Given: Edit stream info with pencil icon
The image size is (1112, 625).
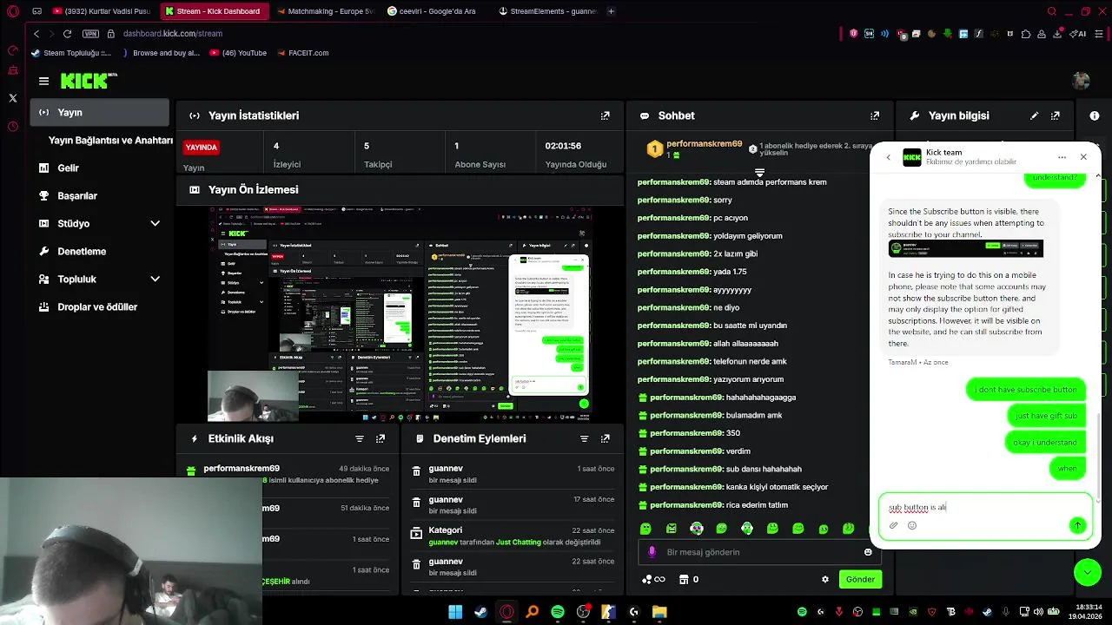Looking at the screenshot, I should pyautogui.click(x=1034, y=115).
